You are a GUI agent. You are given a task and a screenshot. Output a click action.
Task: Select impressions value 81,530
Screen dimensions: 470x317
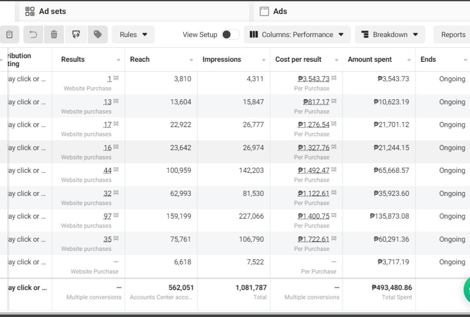[x=253, y=194]
